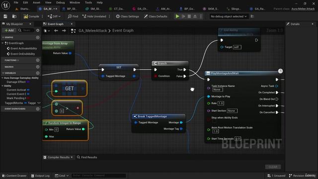
Task: Switch to the Find Results tab
Action: click(87, 157)
